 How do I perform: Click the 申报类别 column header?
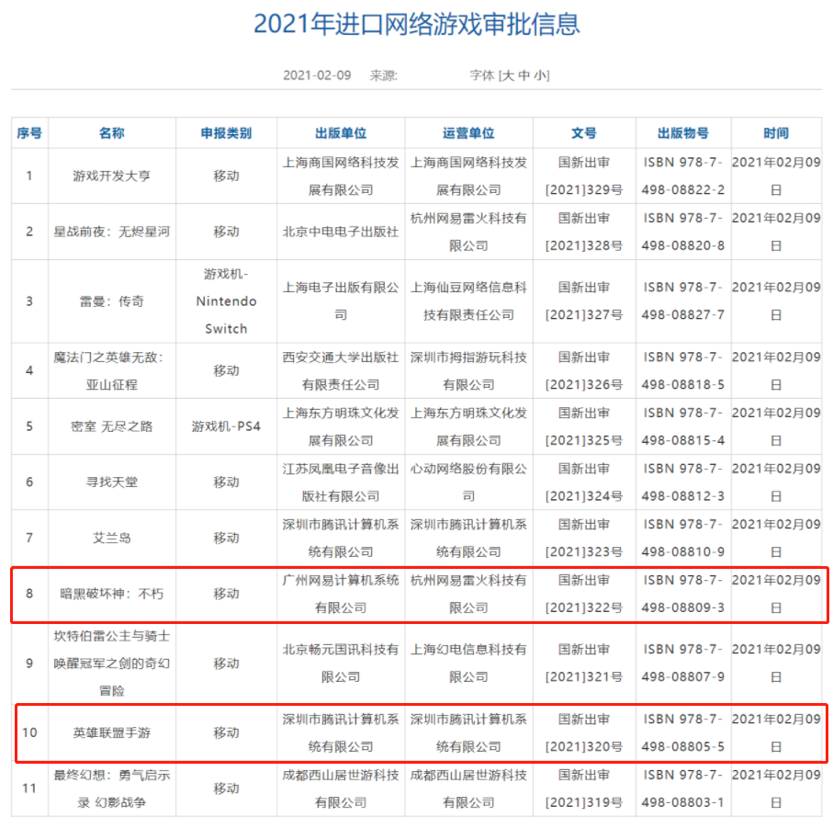tap(226, 133)
